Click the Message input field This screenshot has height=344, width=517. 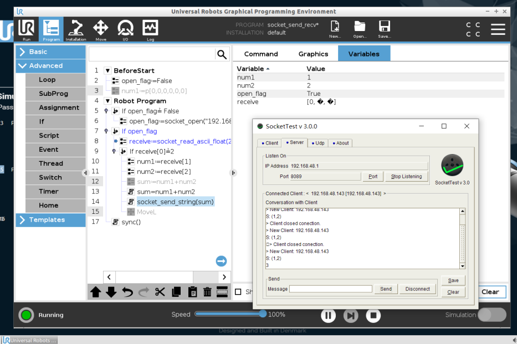331,289
